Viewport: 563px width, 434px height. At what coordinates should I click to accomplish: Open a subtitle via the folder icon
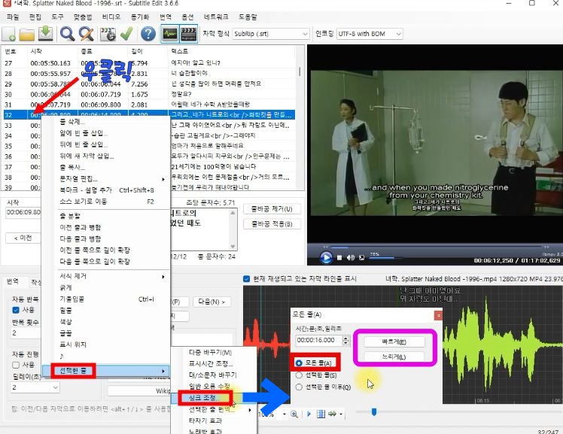tap(27, 34)
